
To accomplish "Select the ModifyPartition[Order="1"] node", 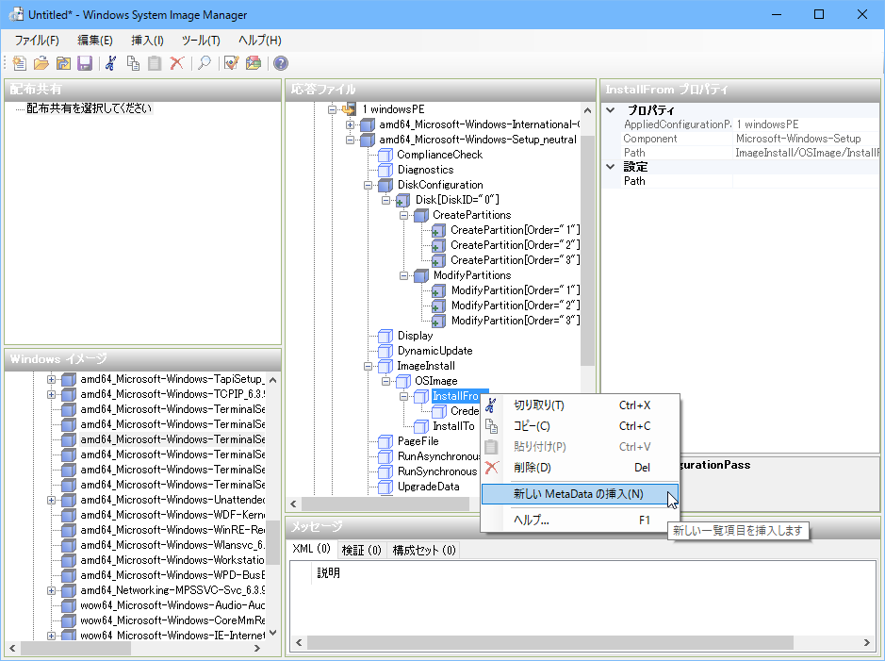I will click(x=516, y=290).
